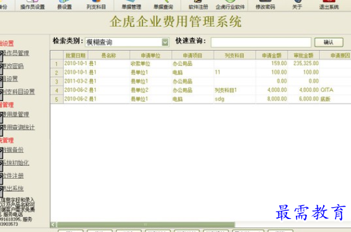The image size is (351, 232).
Task: Click the 申请项目 column header
Action: pos(193,55)
